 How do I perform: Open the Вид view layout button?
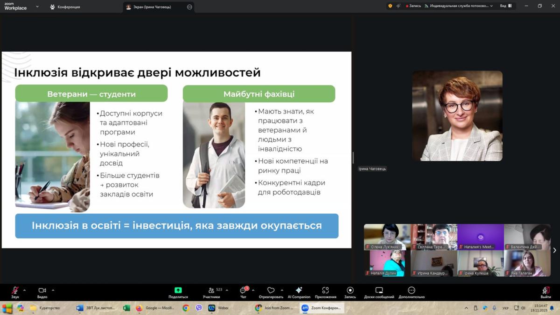point(506,6)
